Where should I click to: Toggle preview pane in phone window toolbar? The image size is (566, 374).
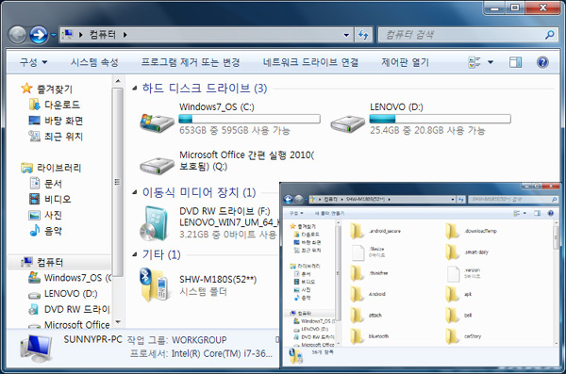tap(537, 214)
